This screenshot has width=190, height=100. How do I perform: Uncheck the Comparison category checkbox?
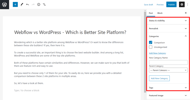click(x=150, y=42)
